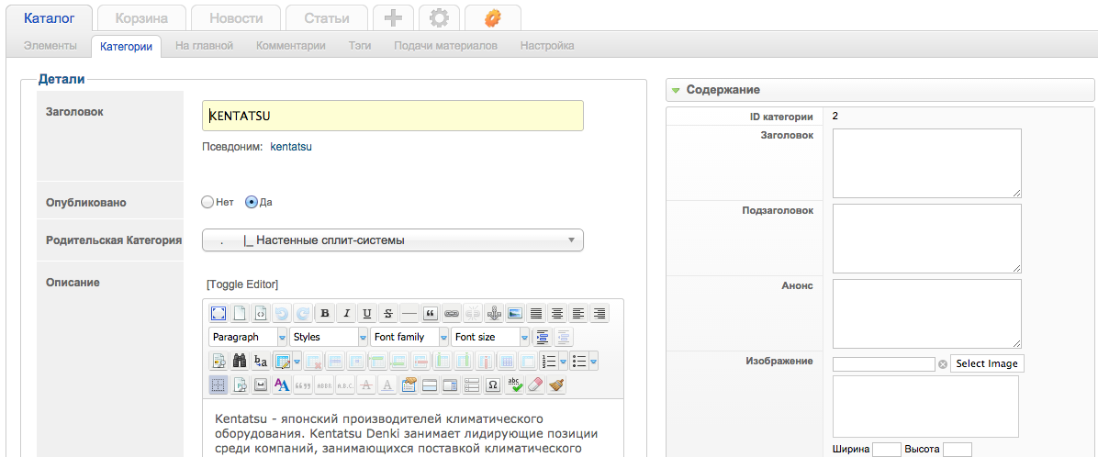Image resolution: width=1098 pixels, height=457 pixels.
Task: Open the Родительская Категория dropdown
Action: coord(393,240)
